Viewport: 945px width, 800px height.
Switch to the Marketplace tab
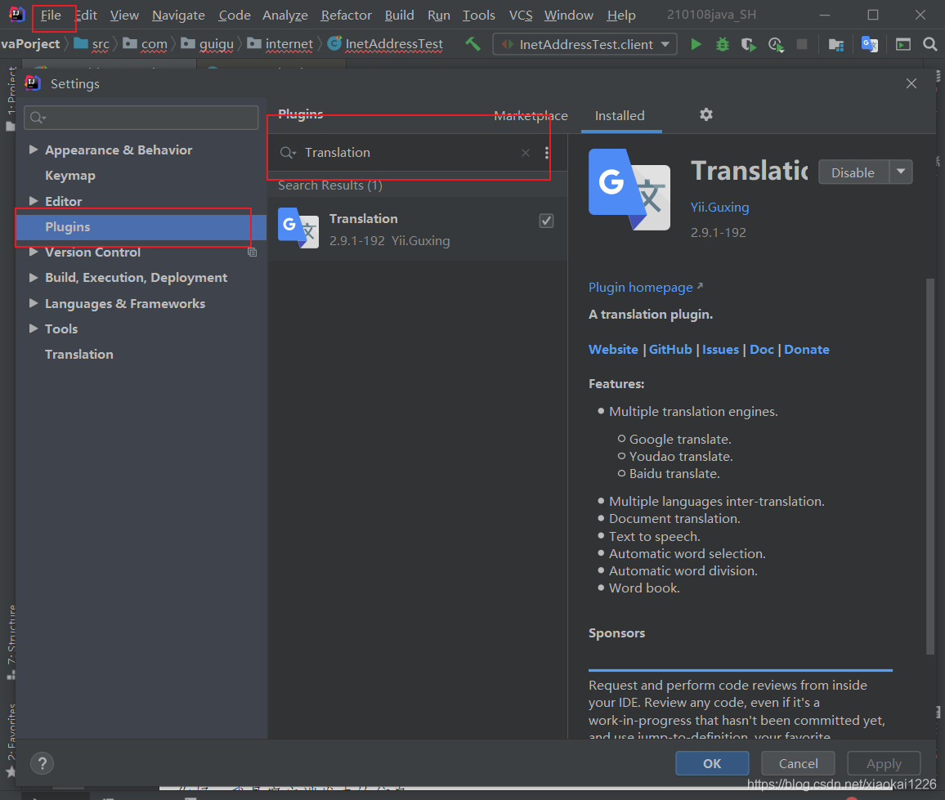point(531,116)
